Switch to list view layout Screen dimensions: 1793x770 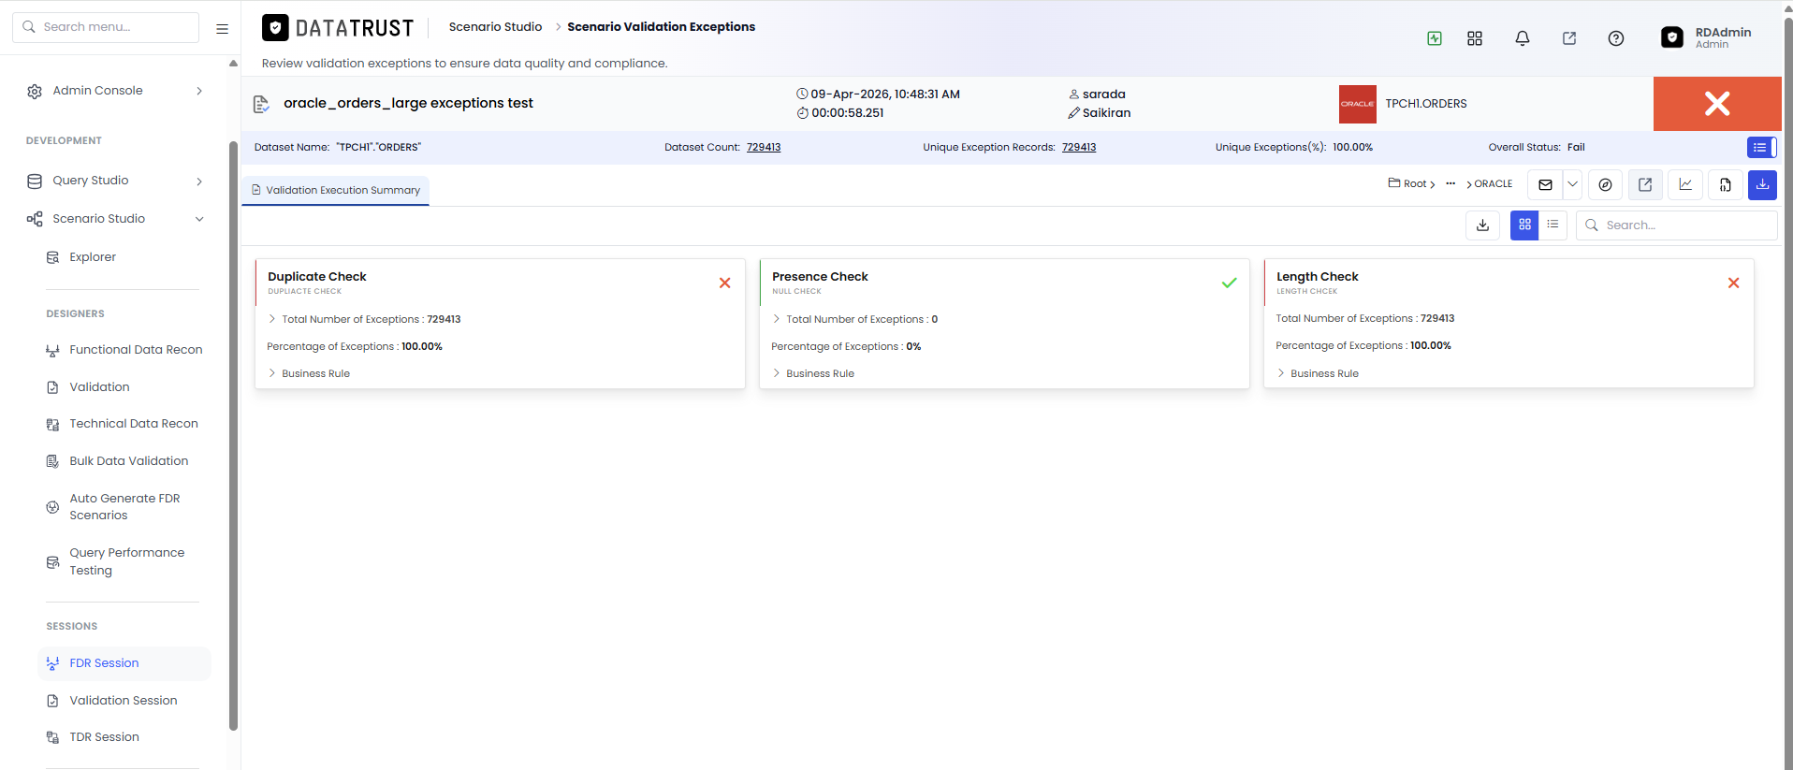[1552, 225]
